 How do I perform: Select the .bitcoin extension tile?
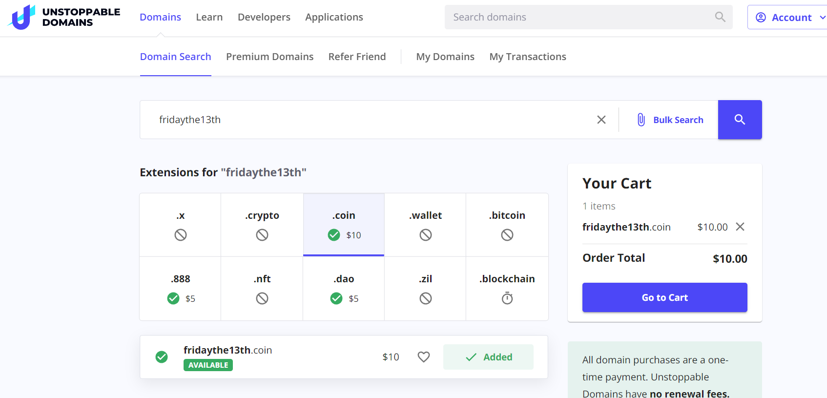[x=507, y=225]
